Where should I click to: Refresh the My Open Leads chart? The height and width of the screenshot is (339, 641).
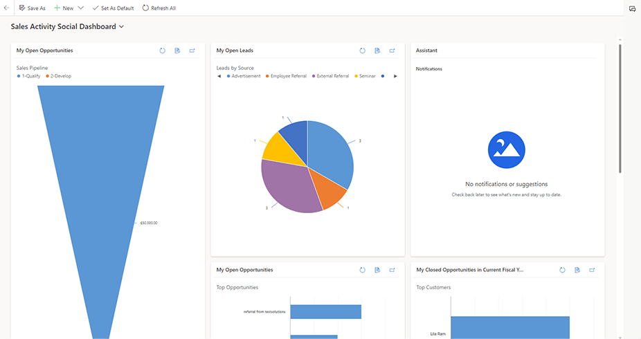(x=362, y=51)
